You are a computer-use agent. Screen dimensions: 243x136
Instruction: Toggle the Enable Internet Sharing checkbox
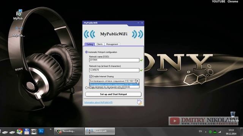click(91, 76)
